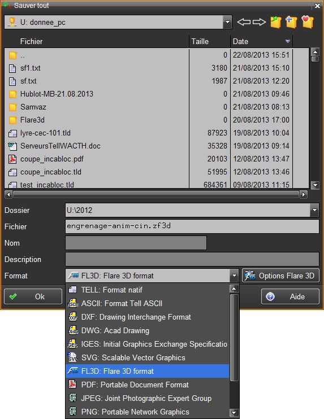Open favorites folder with heart icon
This screenshot has width=324, height=419.
tap(308, 22)
